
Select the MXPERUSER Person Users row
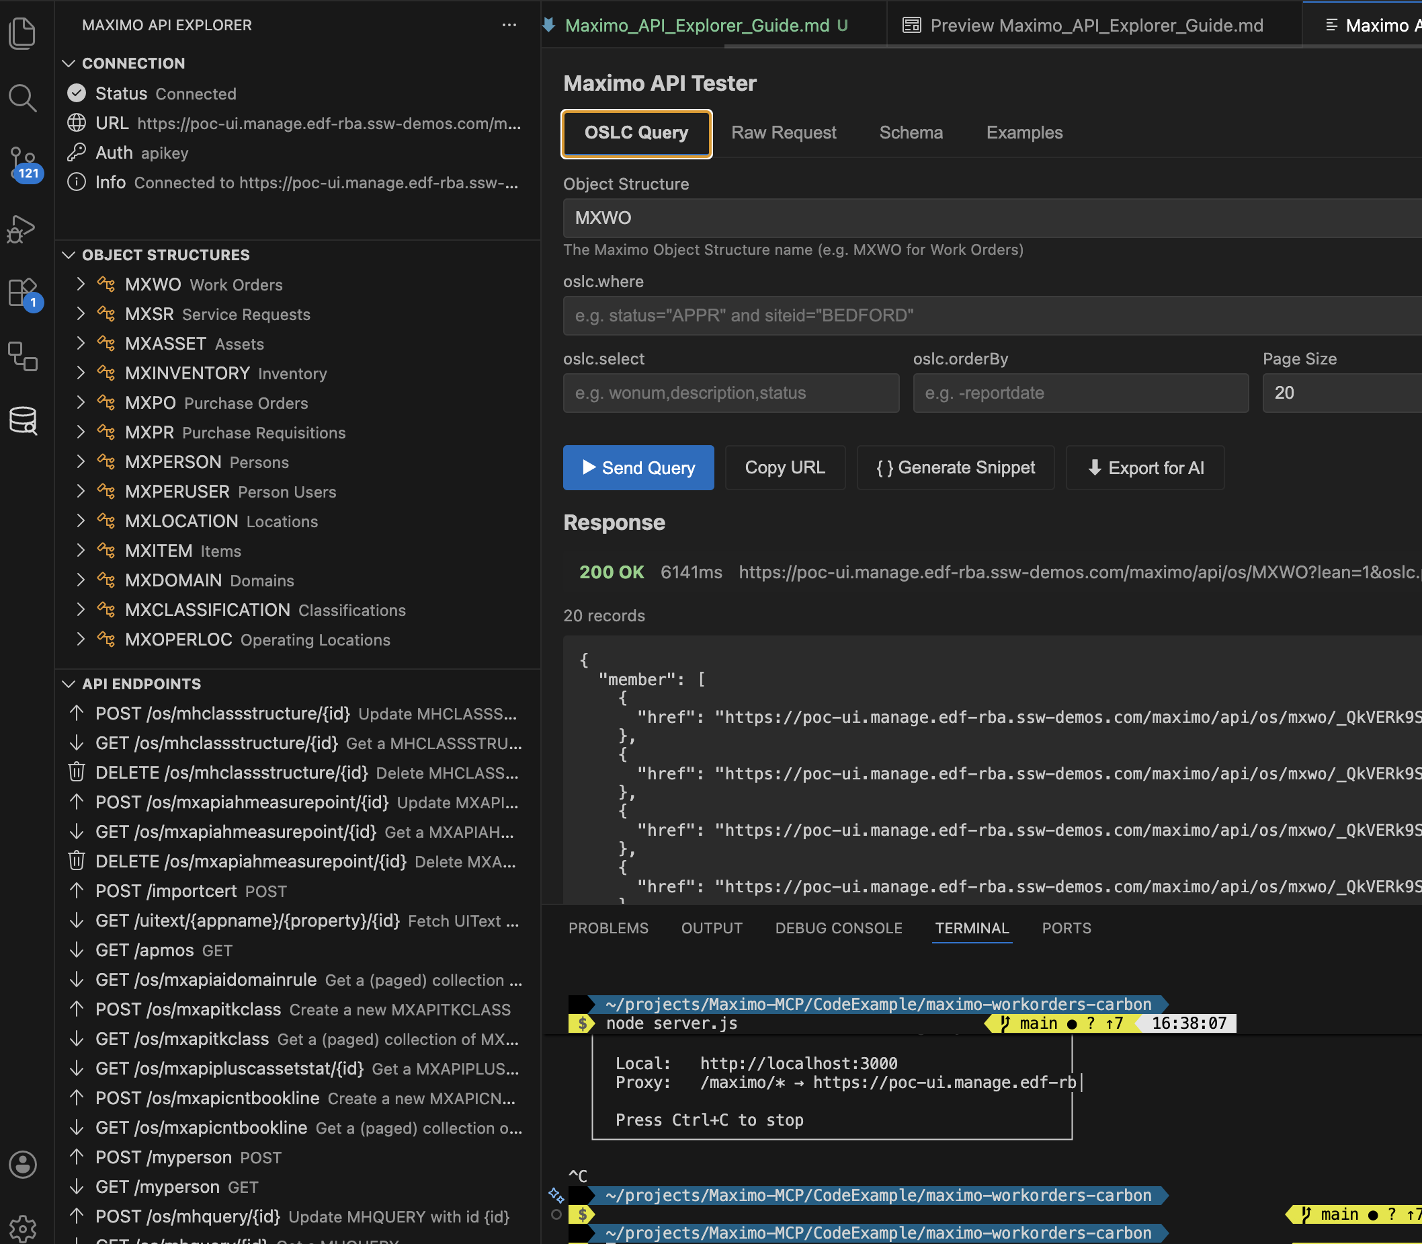[x=298, y=492]
